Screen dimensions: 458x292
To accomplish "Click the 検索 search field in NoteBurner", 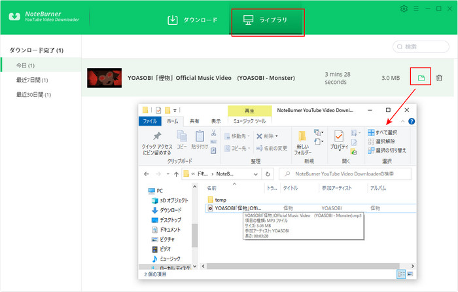I will click(x=421, y=46).
